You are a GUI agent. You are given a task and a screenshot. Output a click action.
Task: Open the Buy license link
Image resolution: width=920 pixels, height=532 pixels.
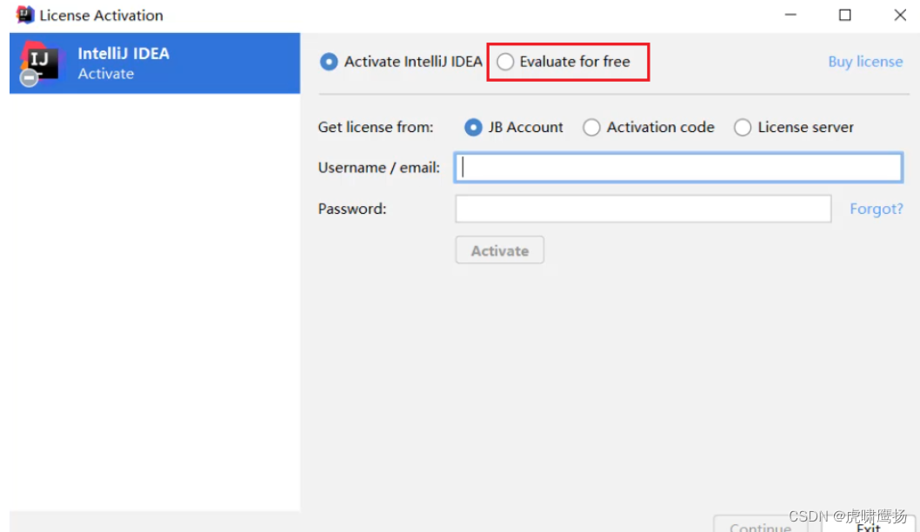pyautogui.click(x=865, y=62)
